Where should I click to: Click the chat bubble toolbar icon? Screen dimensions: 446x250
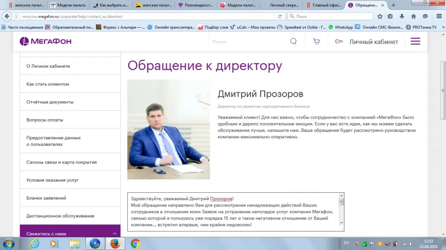(x=425, y=16)
